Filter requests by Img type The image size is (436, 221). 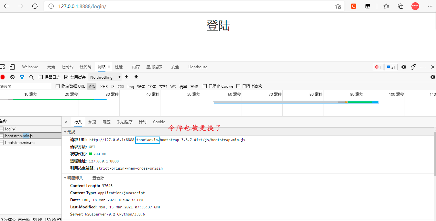(x=131, y=86)
